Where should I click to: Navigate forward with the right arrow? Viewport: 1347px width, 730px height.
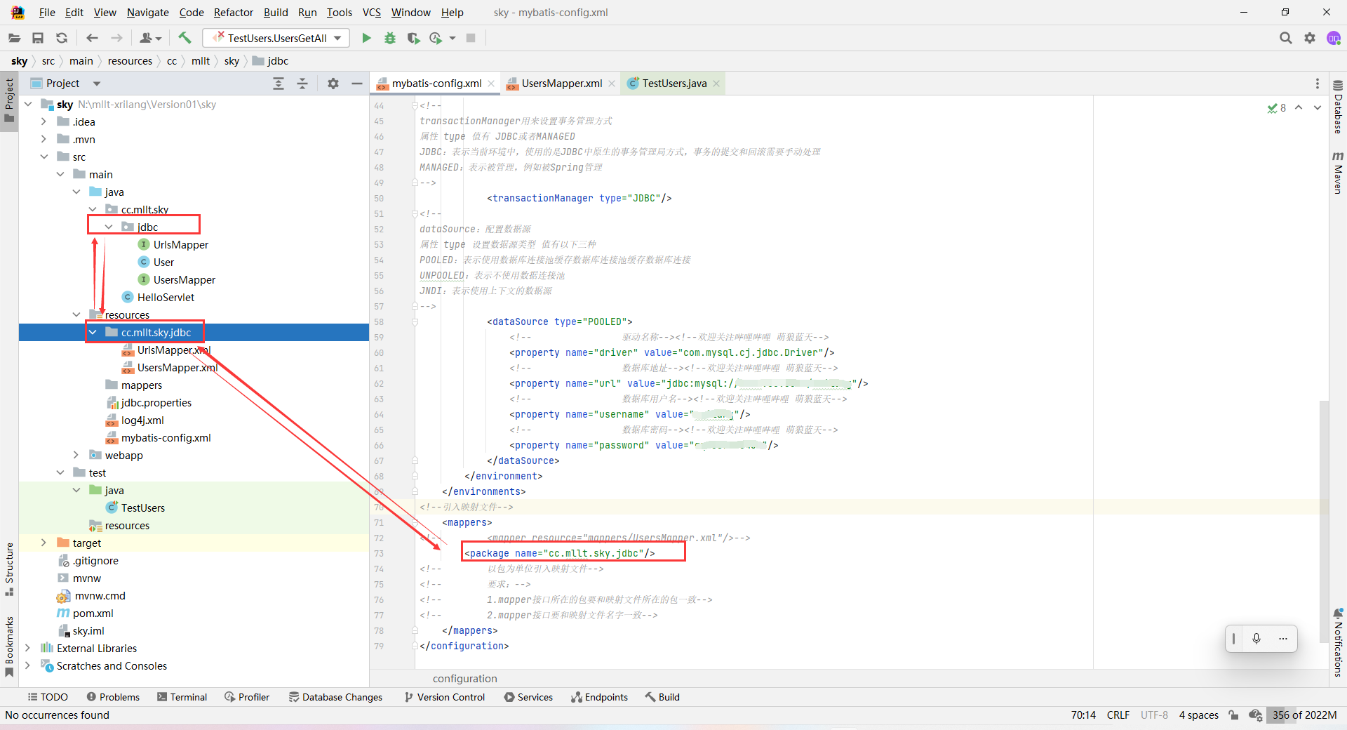pos(116,38)
